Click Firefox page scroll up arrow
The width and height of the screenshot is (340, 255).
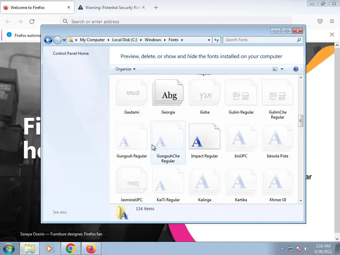337,45
